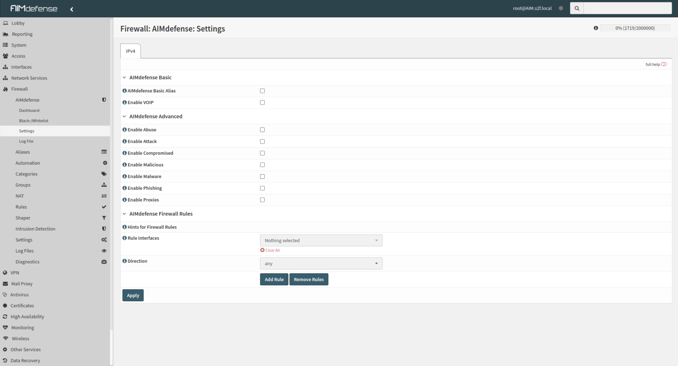The width and height of the screenshot is (678, 366).
Task: Collapse the AIMdefense Advanced section
Action: tap(124, 116)
